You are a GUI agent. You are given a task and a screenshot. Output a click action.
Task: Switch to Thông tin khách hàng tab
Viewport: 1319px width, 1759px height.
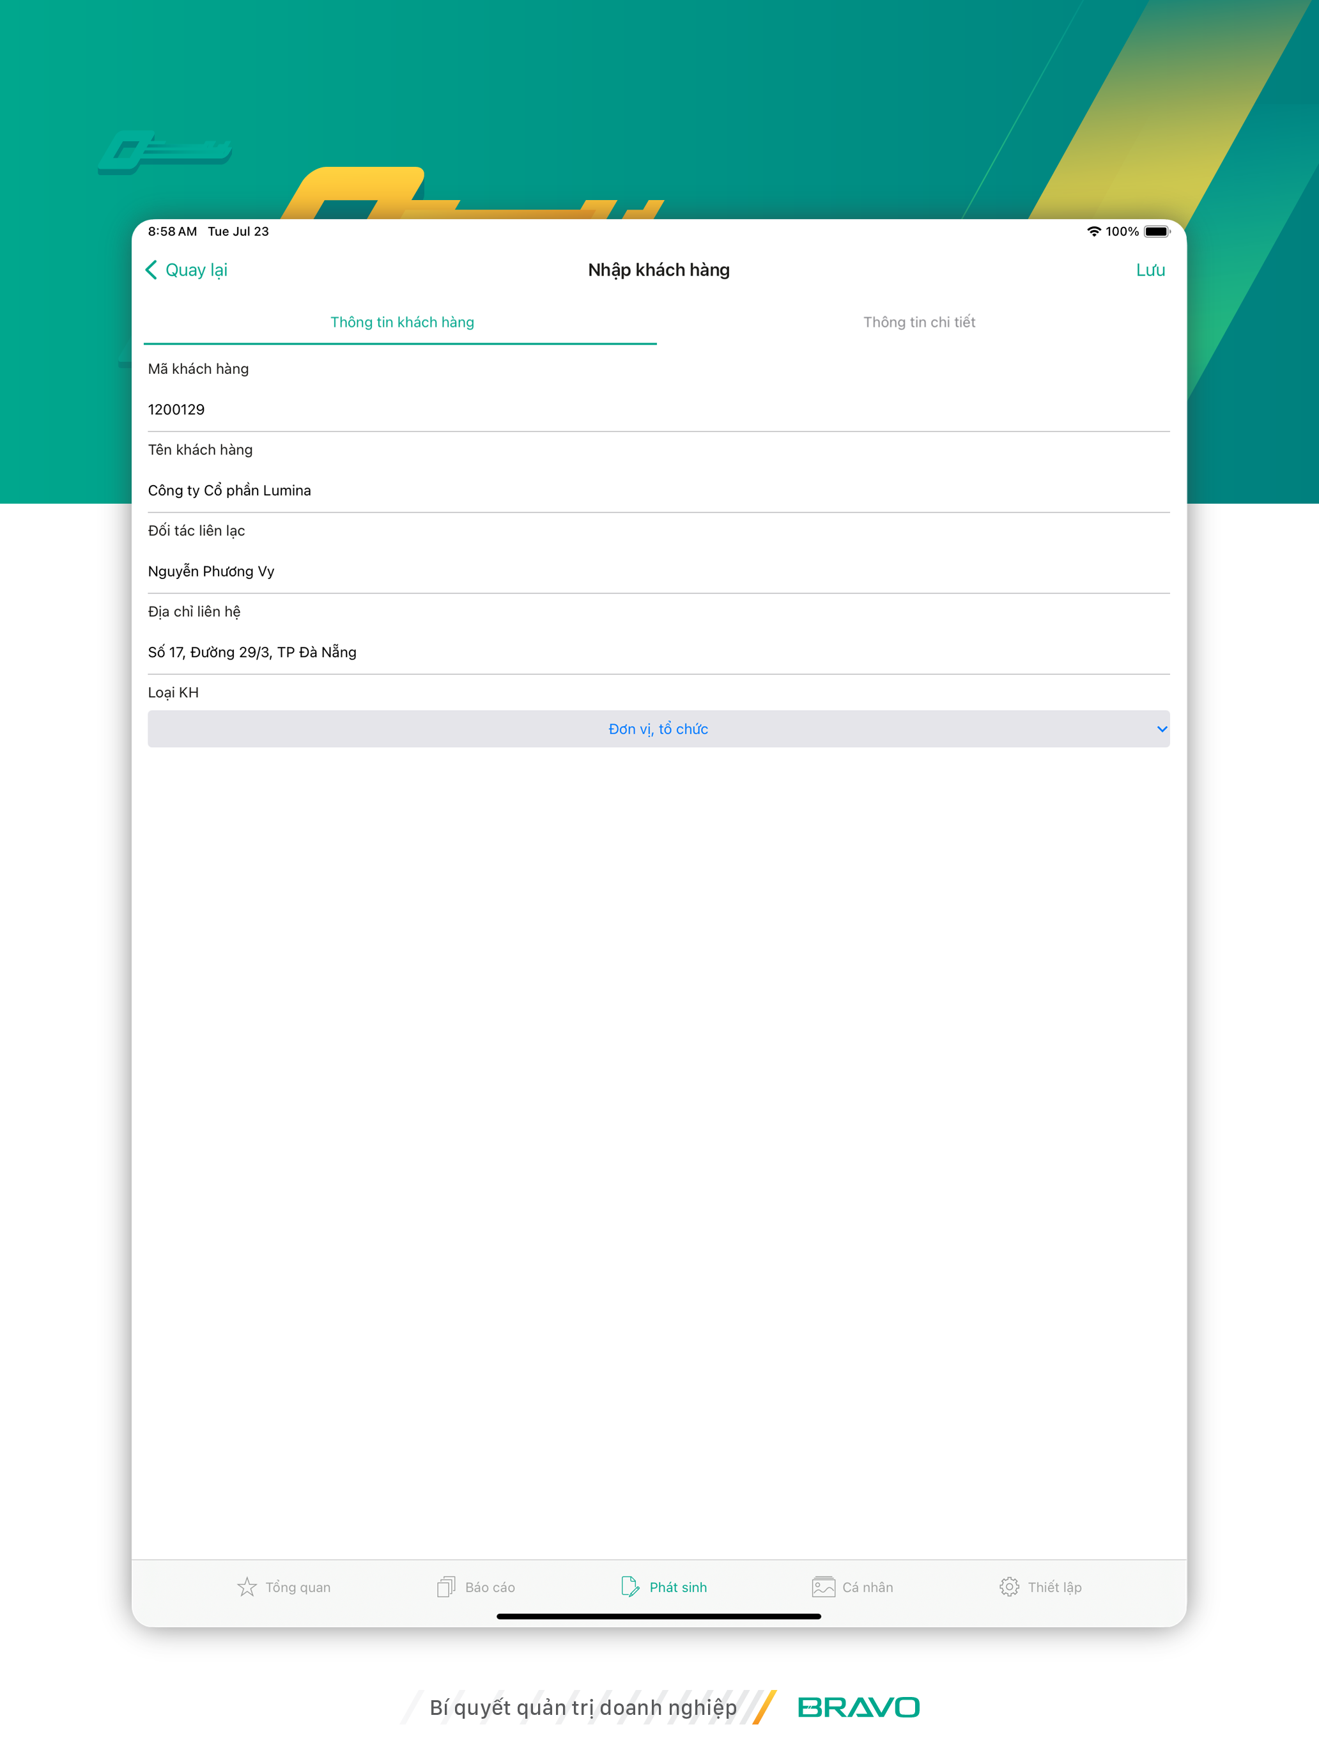click(401, 322)
